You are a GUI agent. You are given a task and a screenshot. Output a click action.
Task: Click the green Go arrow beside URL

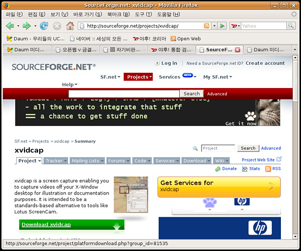222,26
